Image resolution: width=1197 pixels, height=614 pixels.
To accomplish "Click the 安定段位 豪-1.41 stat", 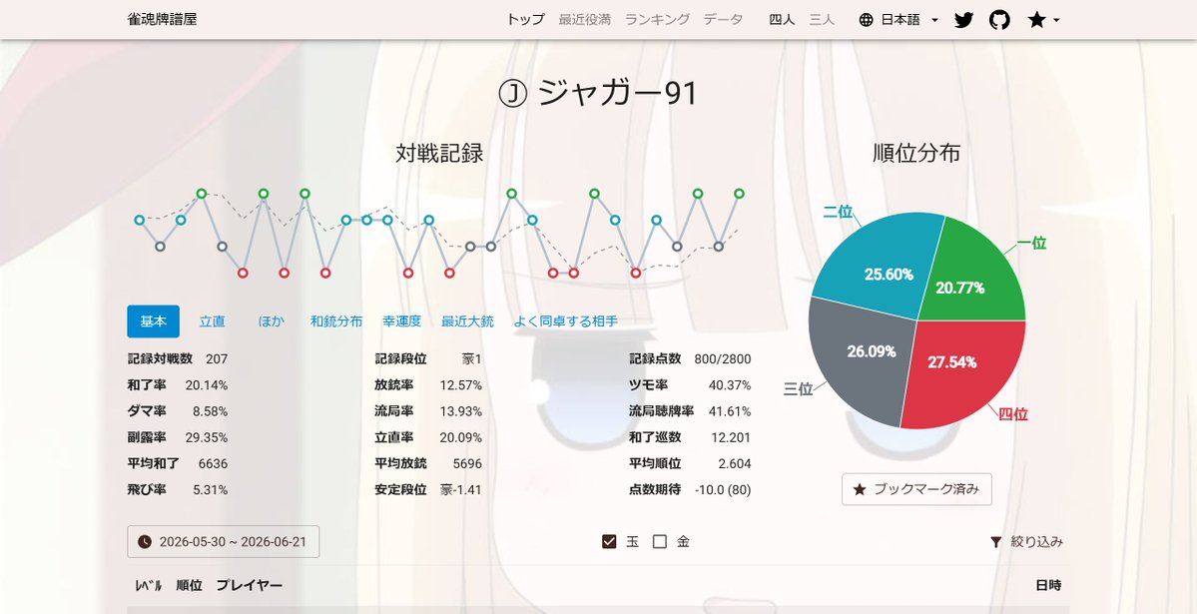I will pyautogui.click(x=428, y=489).
